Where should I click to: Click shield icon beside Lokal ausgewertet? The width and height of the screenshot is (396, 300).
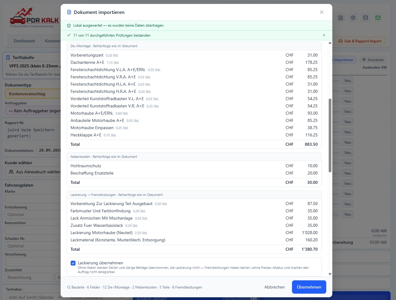click(69, 26)
